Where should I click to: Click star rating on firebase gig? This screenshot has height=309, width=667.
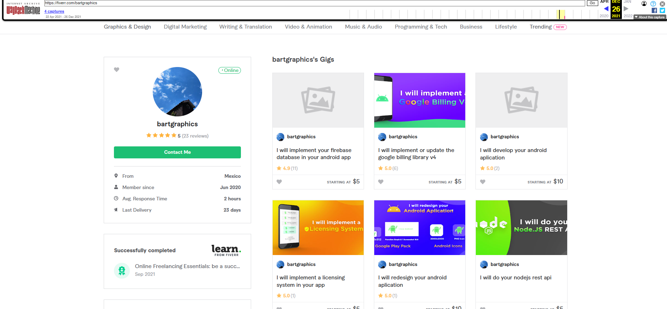287,168
